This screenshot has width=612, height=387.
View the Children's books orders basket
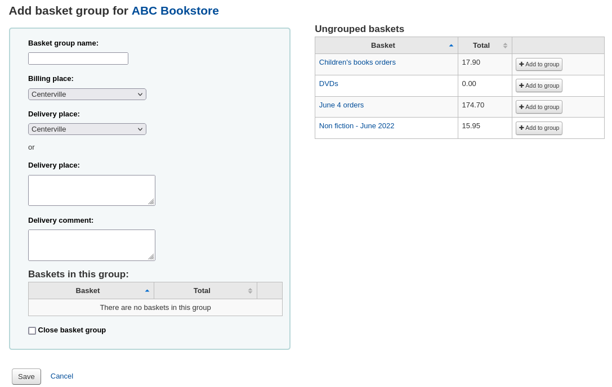357,62
